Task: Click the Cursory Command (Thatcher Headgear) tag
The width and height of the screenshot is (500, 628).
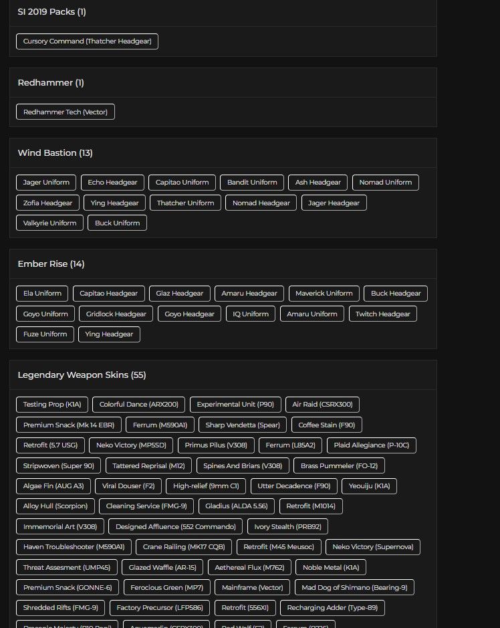Action: coord(87,41)
